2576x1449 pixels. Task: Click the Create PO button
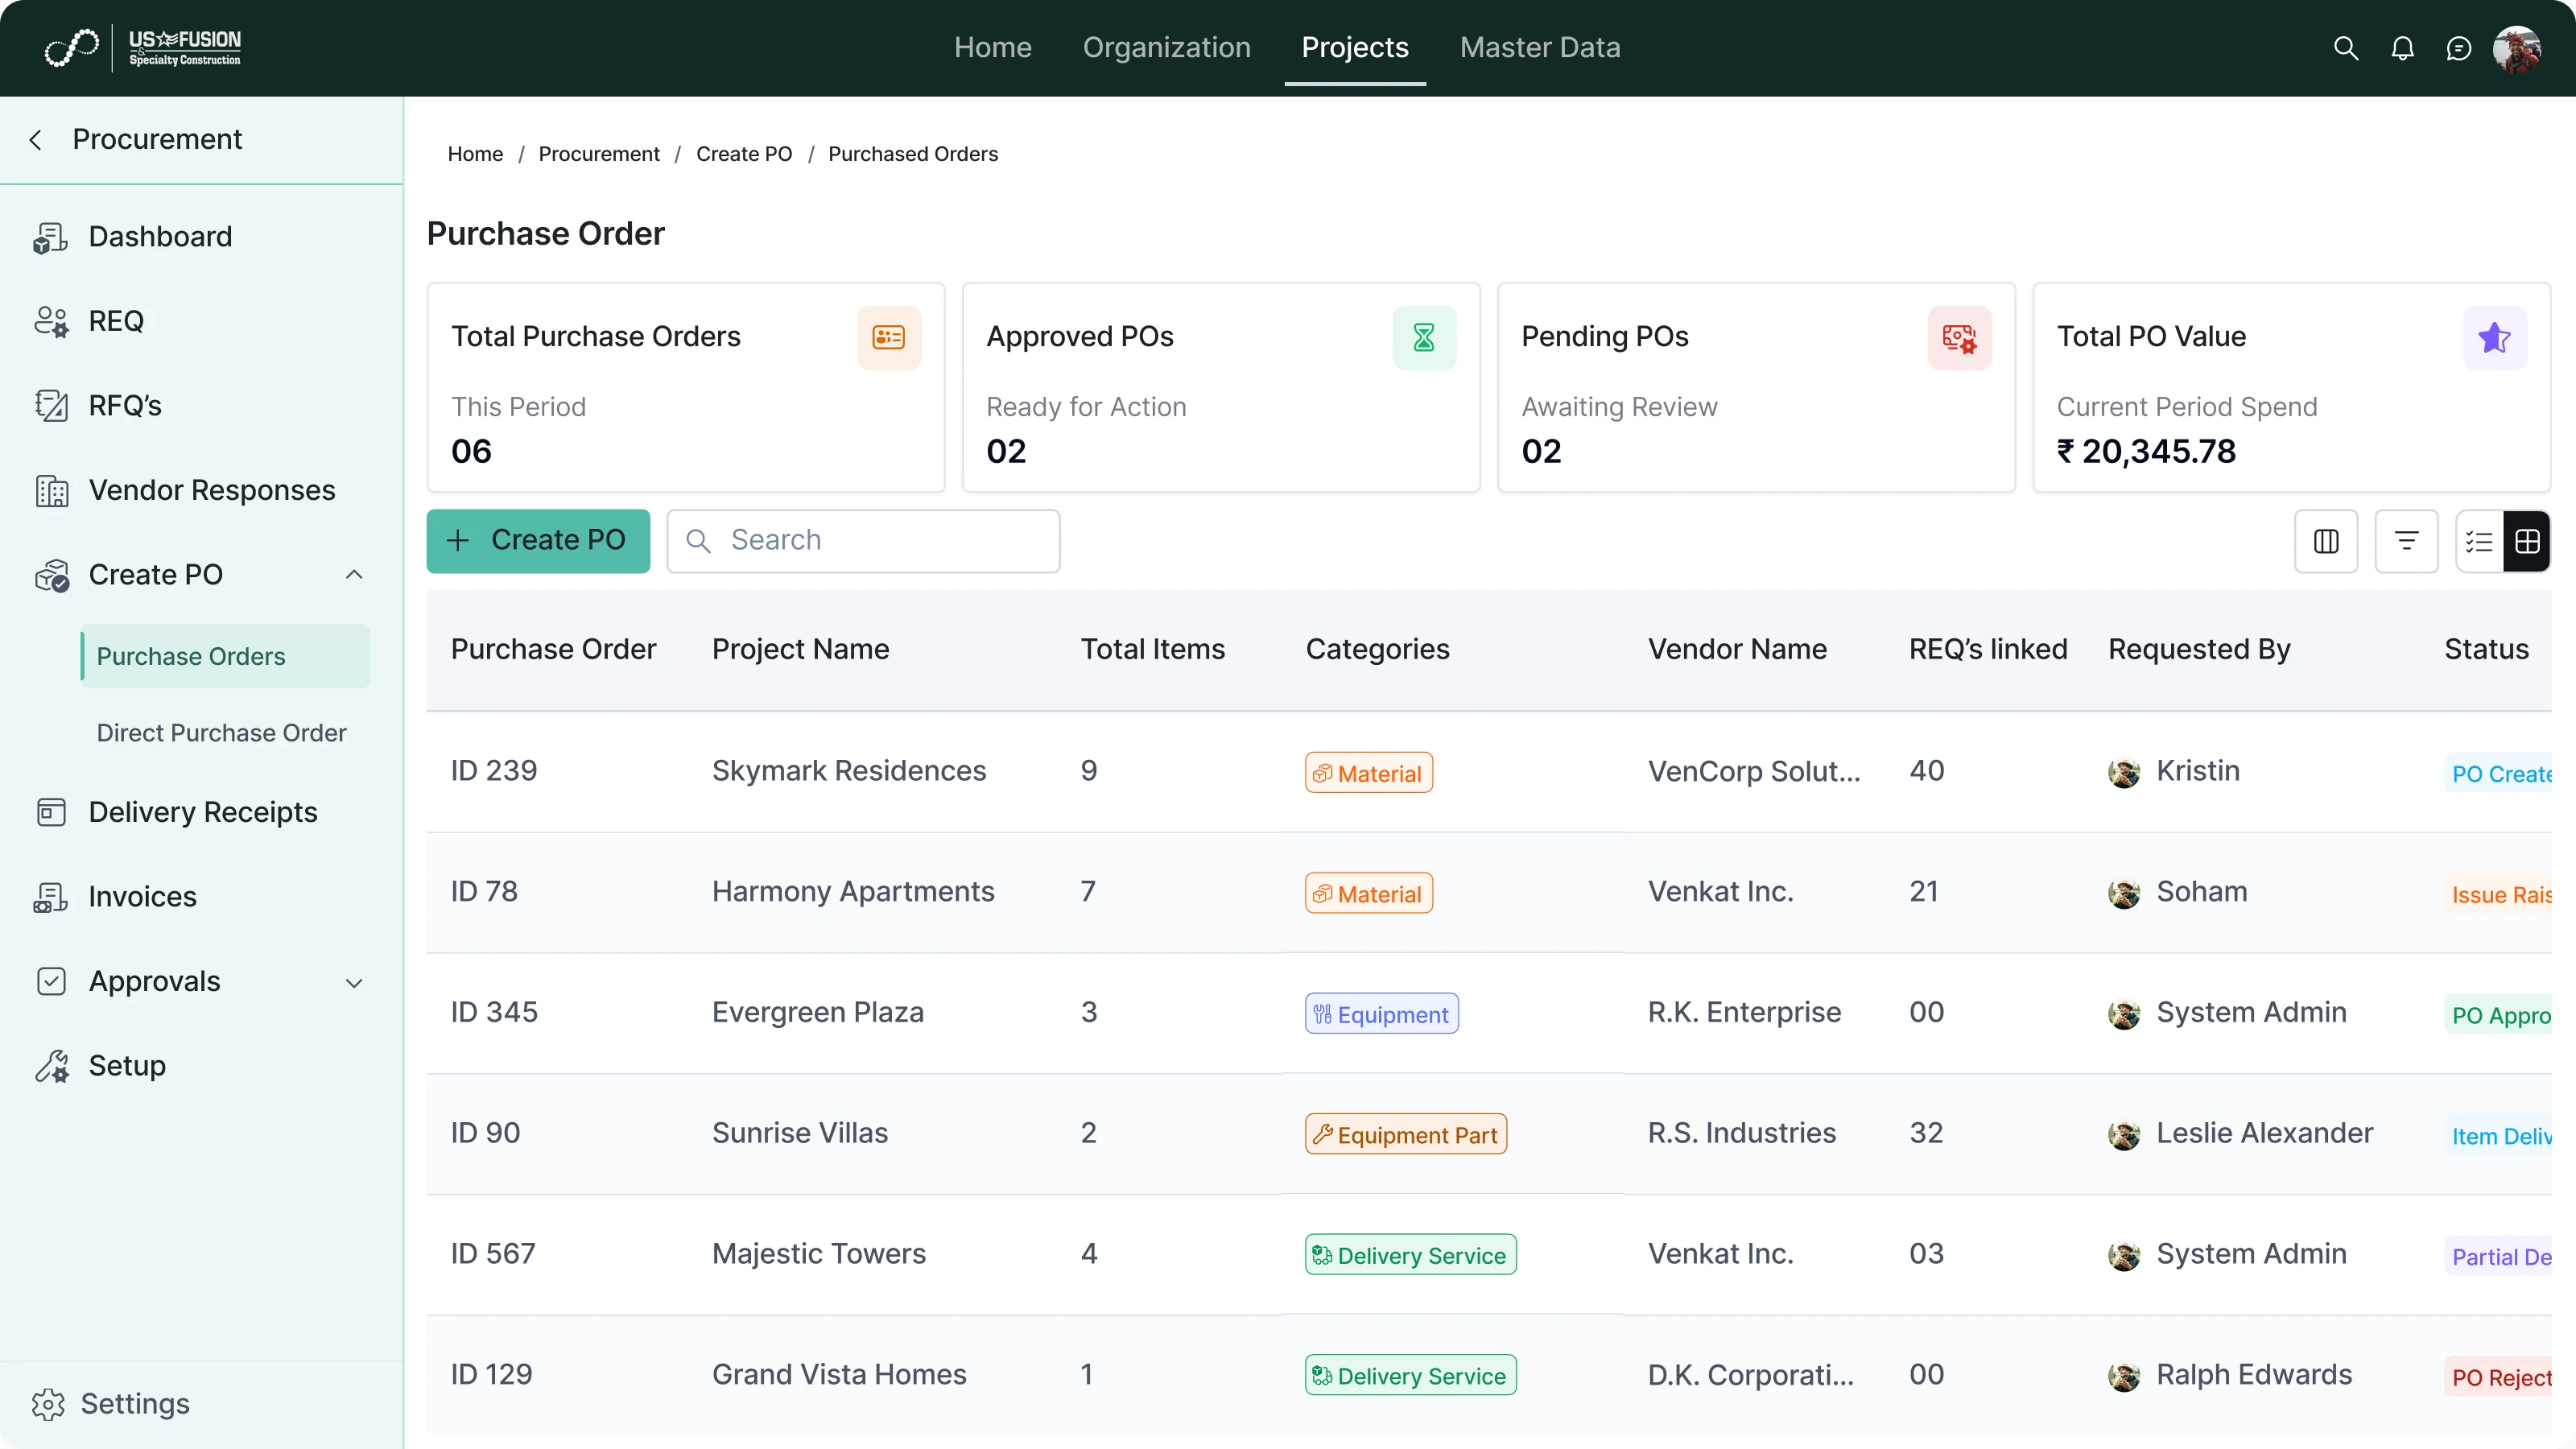538,541
